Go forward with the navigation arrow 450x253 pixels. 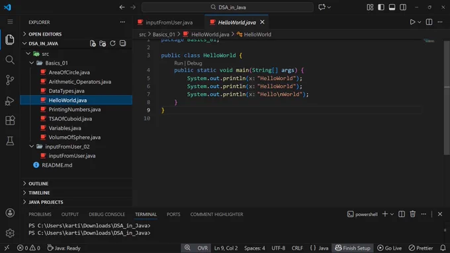pyautogui.click(x=133, y=7)
